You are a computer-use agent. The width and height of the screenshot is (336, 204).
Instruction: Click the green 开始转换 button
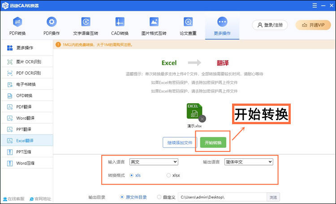(213, 143)
